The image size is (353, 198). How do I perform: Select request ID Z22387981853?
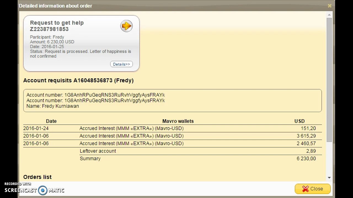tap(49, 29)
